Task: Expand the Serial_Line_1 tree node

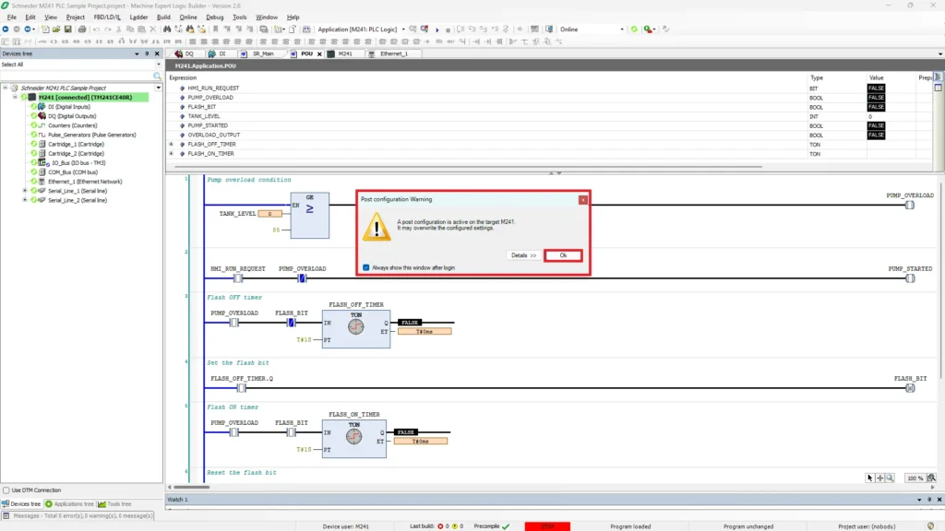Action: click(25, 191)
